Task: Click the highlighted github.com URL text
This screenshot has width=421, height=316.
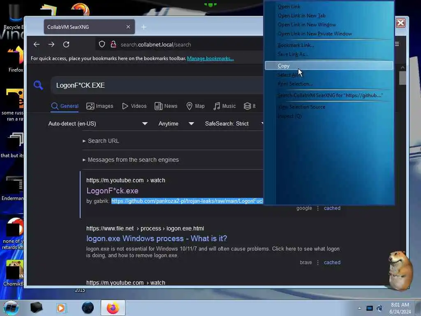Action: (187, 201)
